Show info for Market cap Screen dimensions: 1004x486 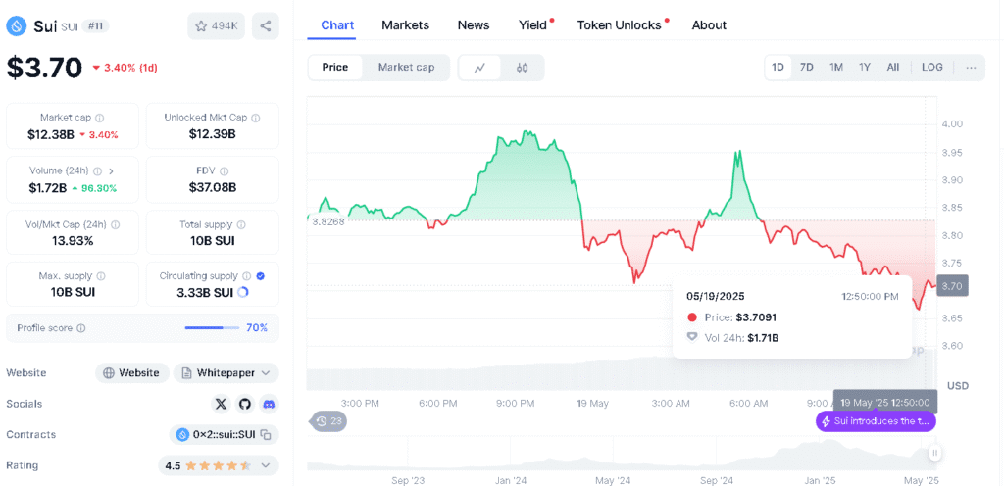click(x=100, y=118)
